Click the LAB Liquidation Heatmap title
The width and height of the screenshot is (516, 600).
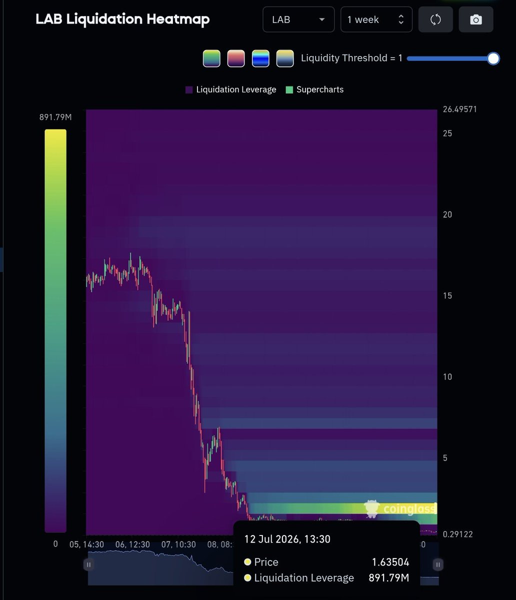pos(122,19)
